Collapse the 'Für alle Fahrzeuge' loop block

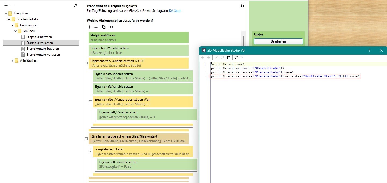86,139
